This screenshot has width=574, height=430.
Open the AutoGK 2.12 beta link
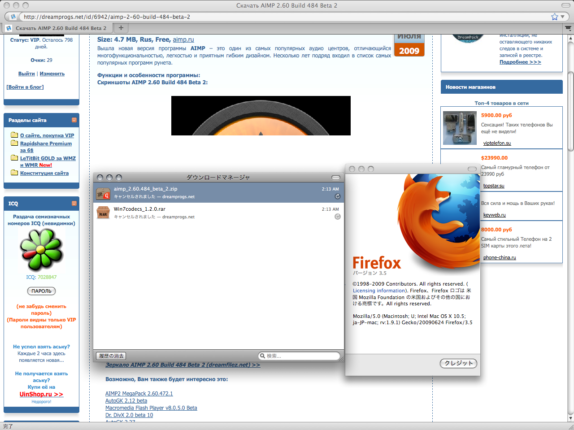click(126, 401)
